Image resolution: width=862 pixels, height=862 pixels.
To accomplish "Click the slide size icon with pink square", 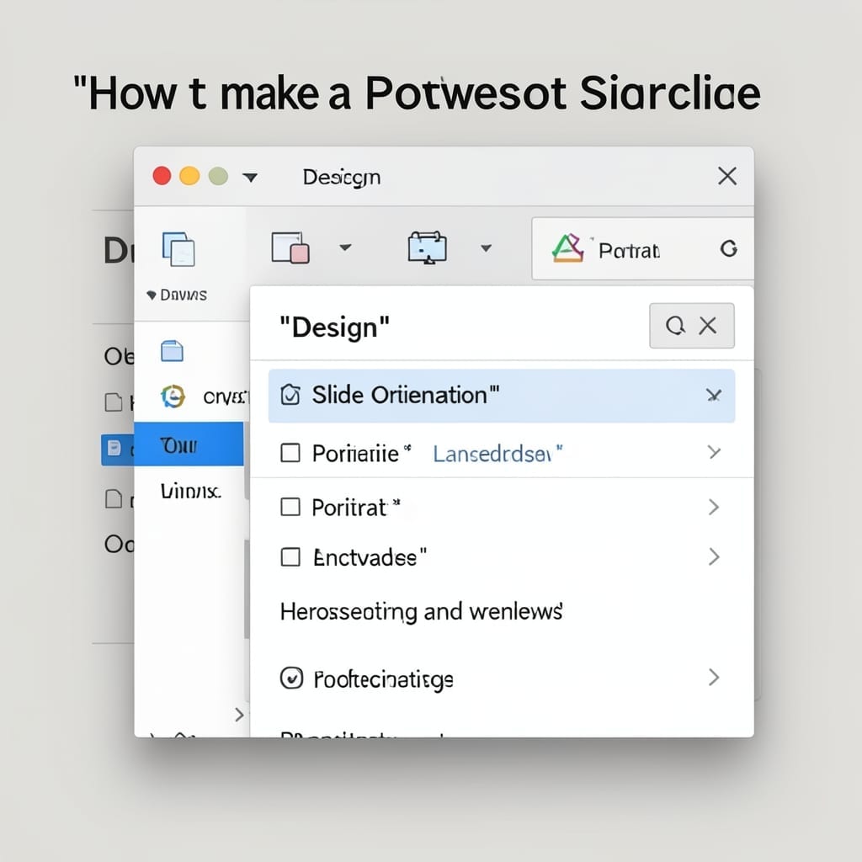I will click(290, 248).
